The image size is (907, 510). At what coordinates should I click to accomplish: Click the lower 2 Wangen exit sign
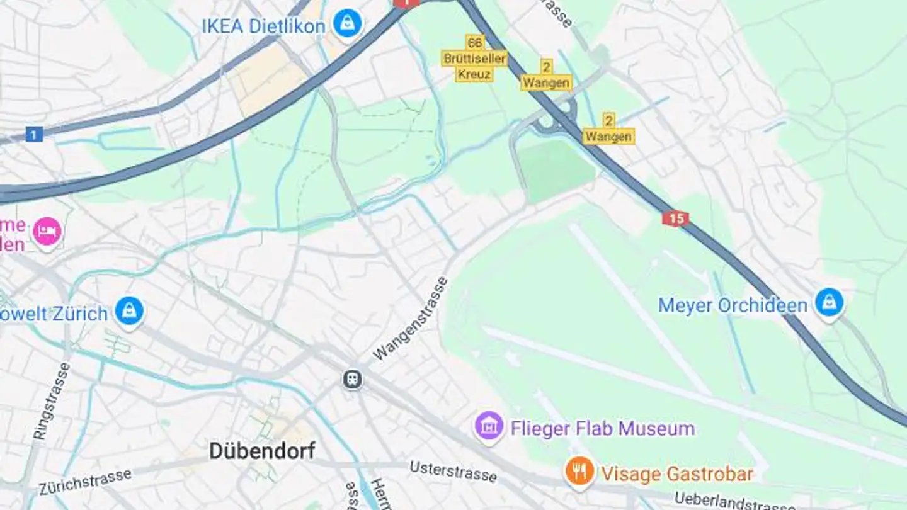[608, 128]
